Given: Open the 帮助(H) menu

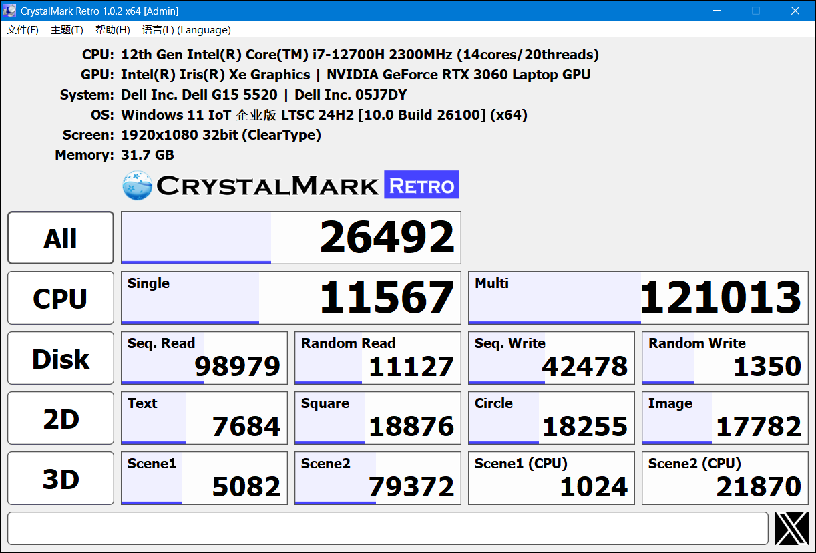Looking at the screenshot, I should coord(112,30).
